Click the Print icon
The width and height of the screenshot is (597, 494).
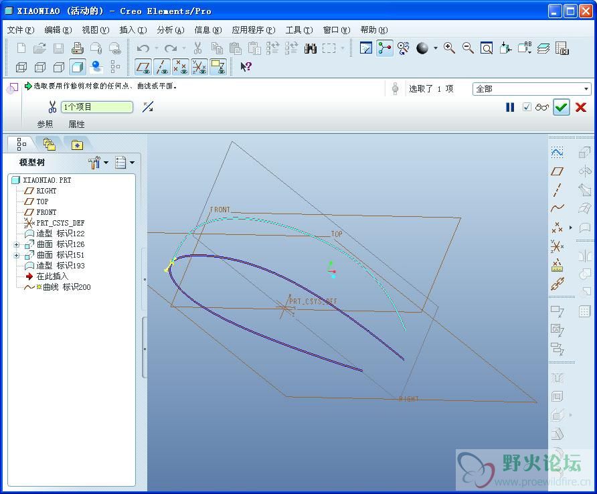coord(77,48)
